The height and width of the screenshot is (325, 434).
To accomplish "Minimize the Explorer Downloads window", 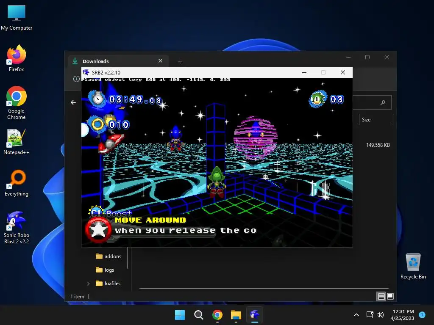I will 348,57.
